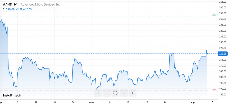Viewport: 228px width, 109px height.
Task: Click the 7 date label on time axis
Action: (212, 102)
